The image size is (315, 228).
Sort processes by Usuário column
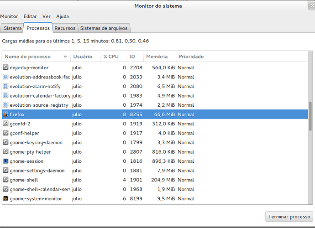click(85, 57)
